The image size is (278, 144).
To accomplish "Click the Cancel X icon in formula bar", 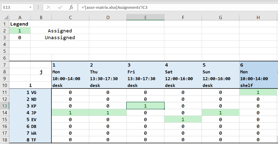I will point(48,7).
